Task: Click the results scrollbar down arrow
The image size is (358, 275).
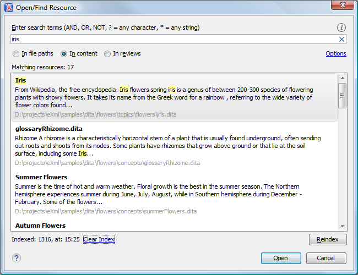Action: click(x=342, y=226)
